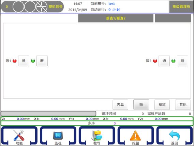Click the 吸2 red indicator light
Image resolution: width=194 pixels, height=146 pixels.
(x=155, y=61)
